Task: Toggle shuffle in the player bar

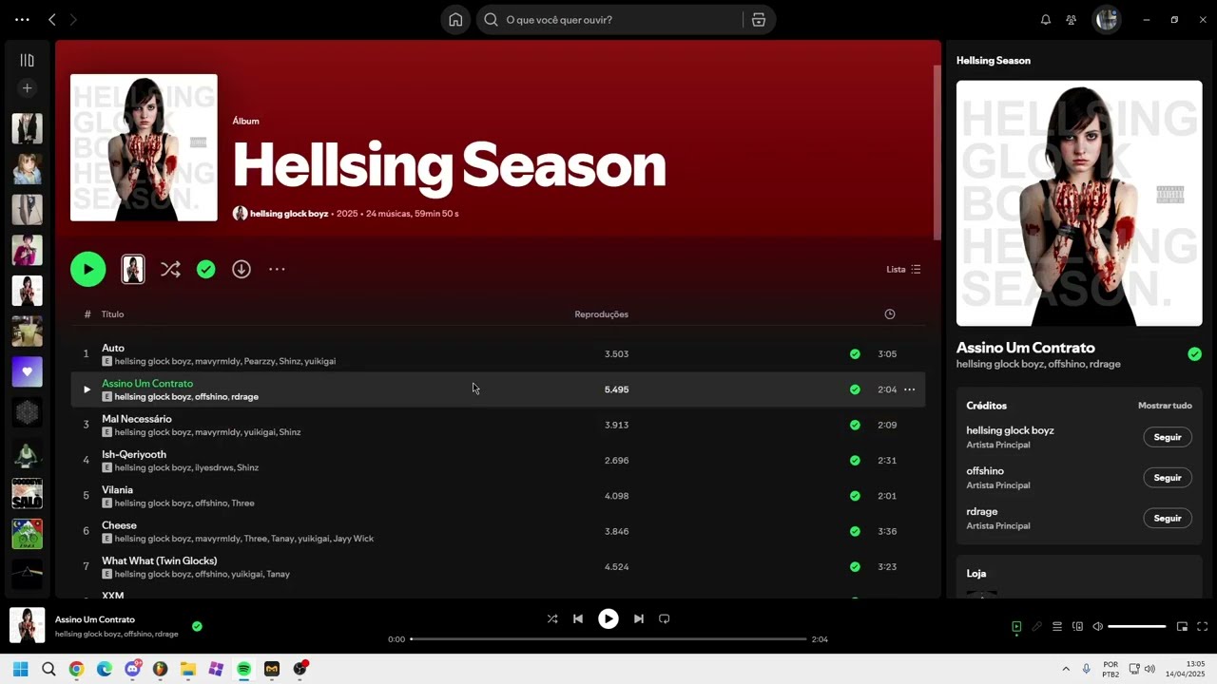Action: [x=552, y=618]
